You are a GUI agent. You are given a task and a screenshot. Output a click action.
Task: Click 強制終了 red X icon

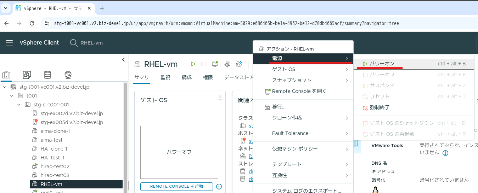(x=366, y=107)
